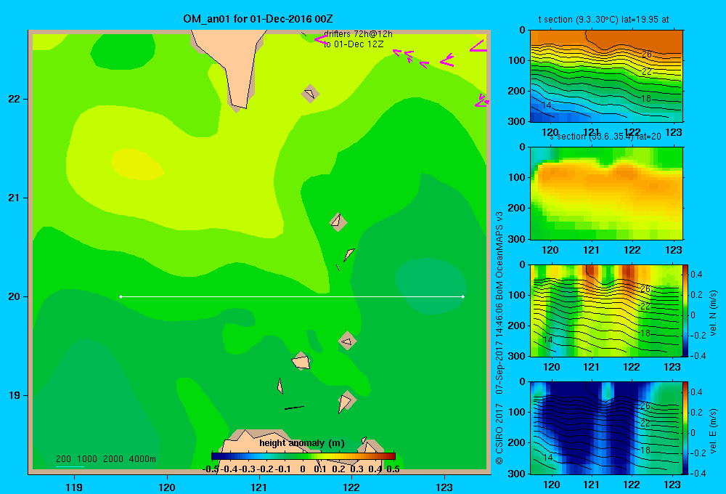This screenshot has height=494, width=726.
Task: Click the height anomaly color bar
Action: (x=303, y=456)
